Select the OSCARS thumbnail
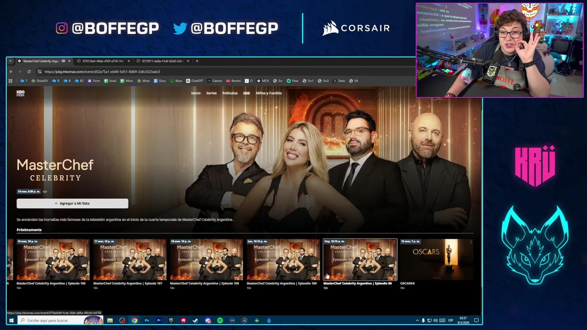This screenshot has width=587, height=330. pyautogui.click(x=437, y=259)
